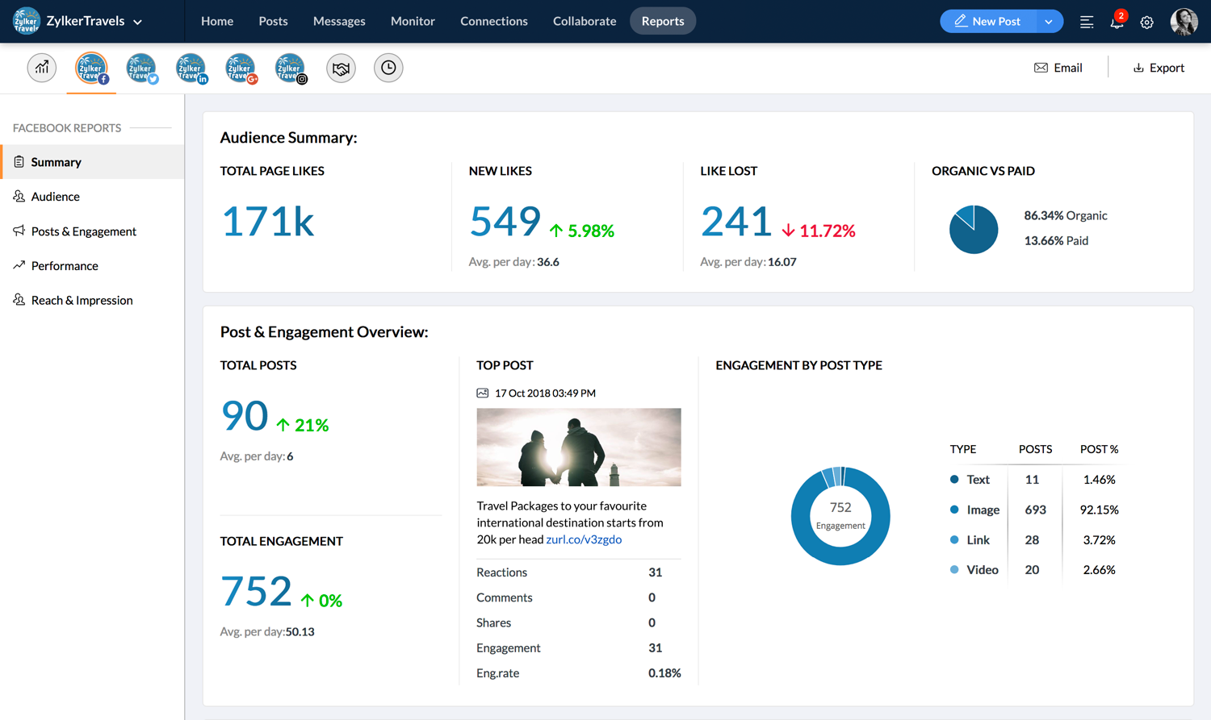Click the Text type legend dot
The height and width of the screenshot is (720, 1211).
(954, 479)
